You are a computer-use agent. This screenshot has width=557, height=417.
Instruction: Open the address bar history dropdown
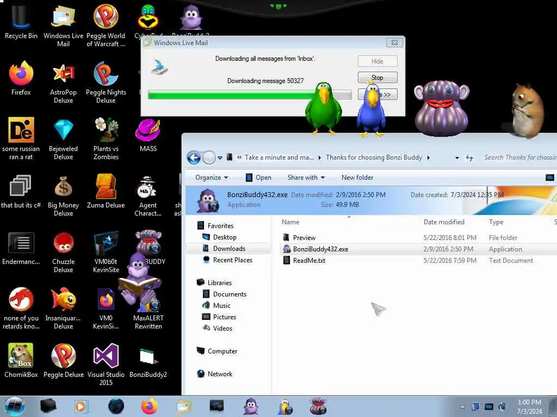457,158
